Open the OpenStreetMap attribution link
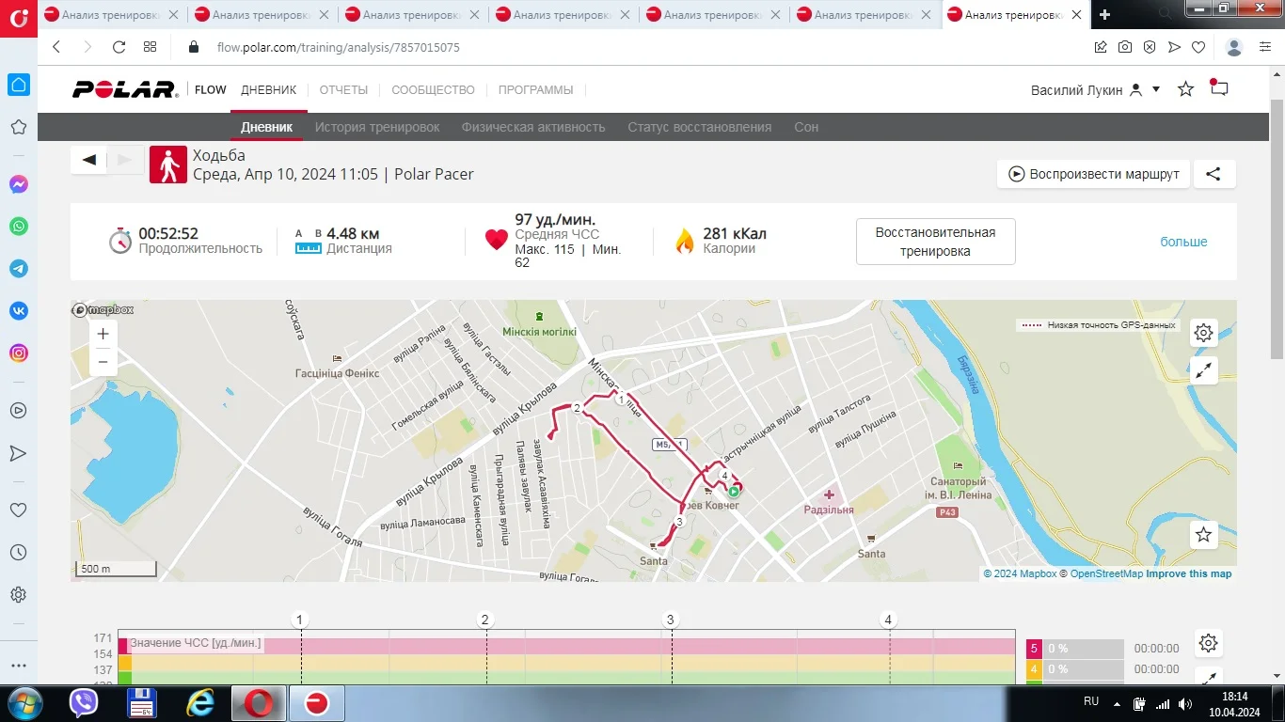This screenshot has width=1285, height=722. click(1106, 573)
